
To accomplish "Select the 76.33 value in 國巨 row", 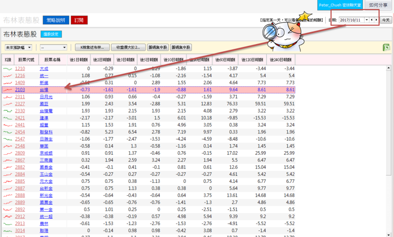I will [x=232, y=104].
